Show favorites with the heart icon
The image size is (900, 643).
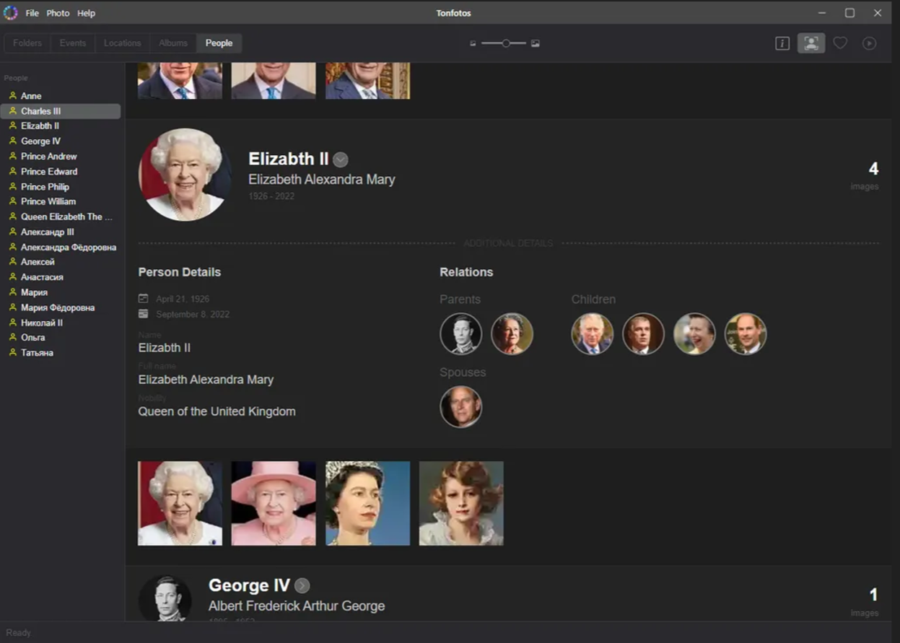(840, 43)
